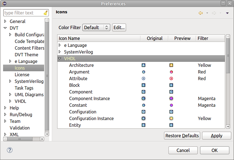Viewport: 234px width, 160px height.
Task: Click inside the type filter text field
Action: pos(22,12)
